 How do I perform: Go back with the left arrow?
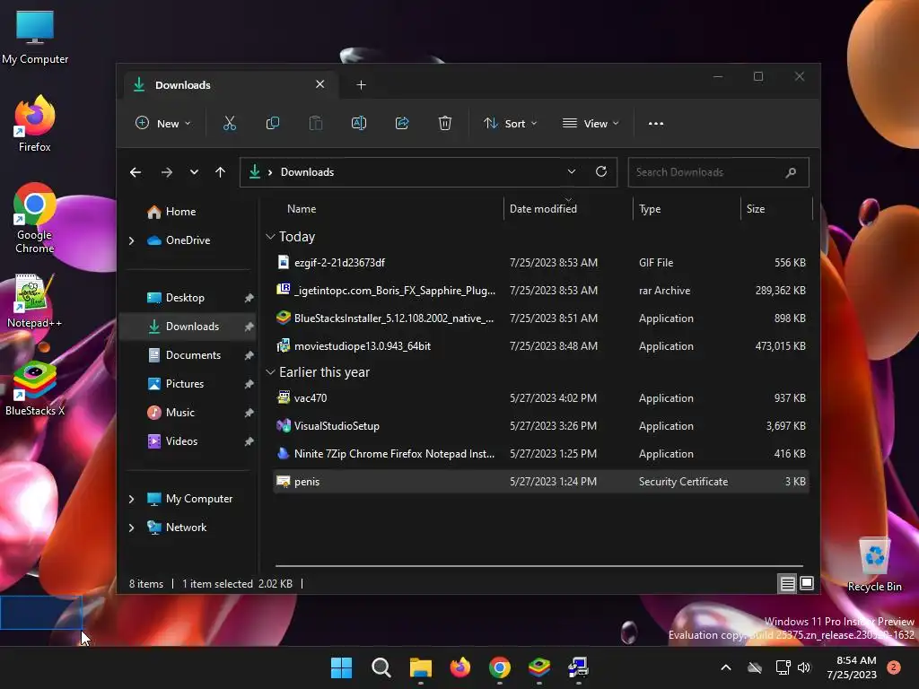(136, 172)
